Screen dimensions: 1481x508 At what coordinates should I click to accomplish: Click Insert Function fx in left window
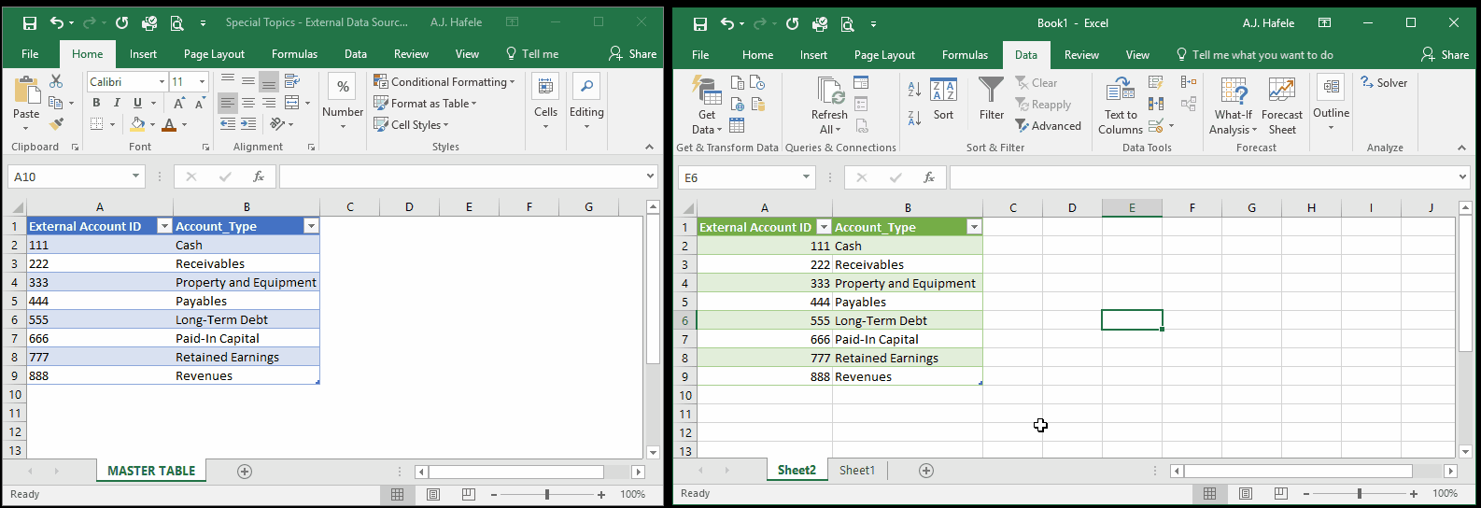259,176
